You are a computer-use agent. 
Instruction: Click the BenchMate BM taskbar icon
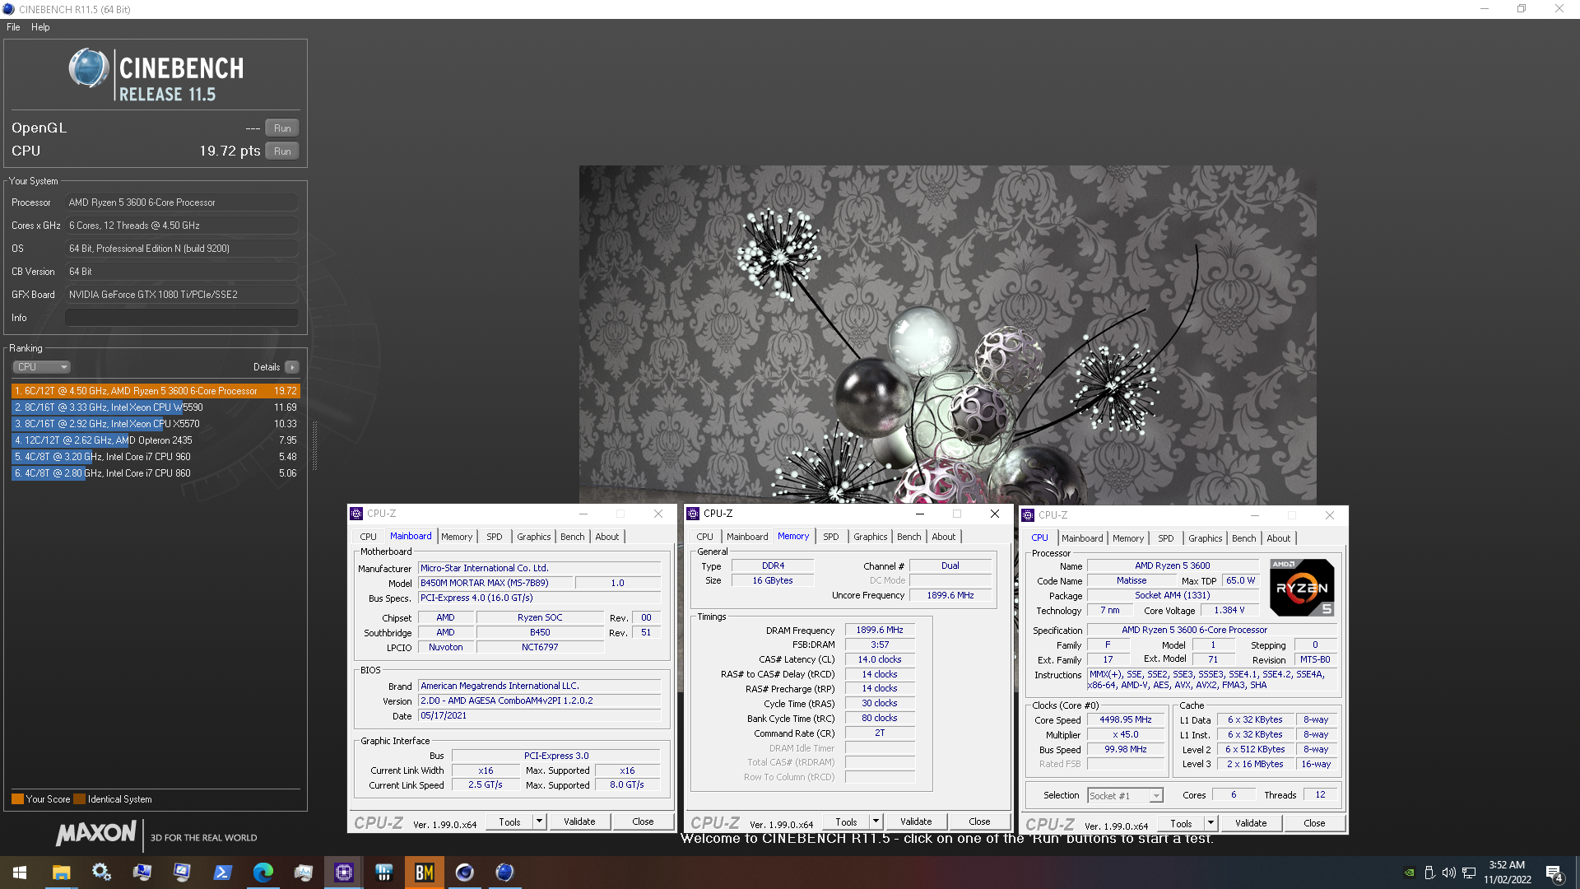click(x=424, y=873)
